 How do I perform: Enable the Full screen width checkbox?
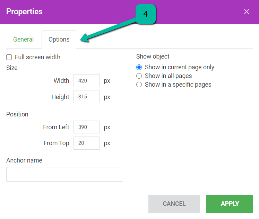point(9,57)
